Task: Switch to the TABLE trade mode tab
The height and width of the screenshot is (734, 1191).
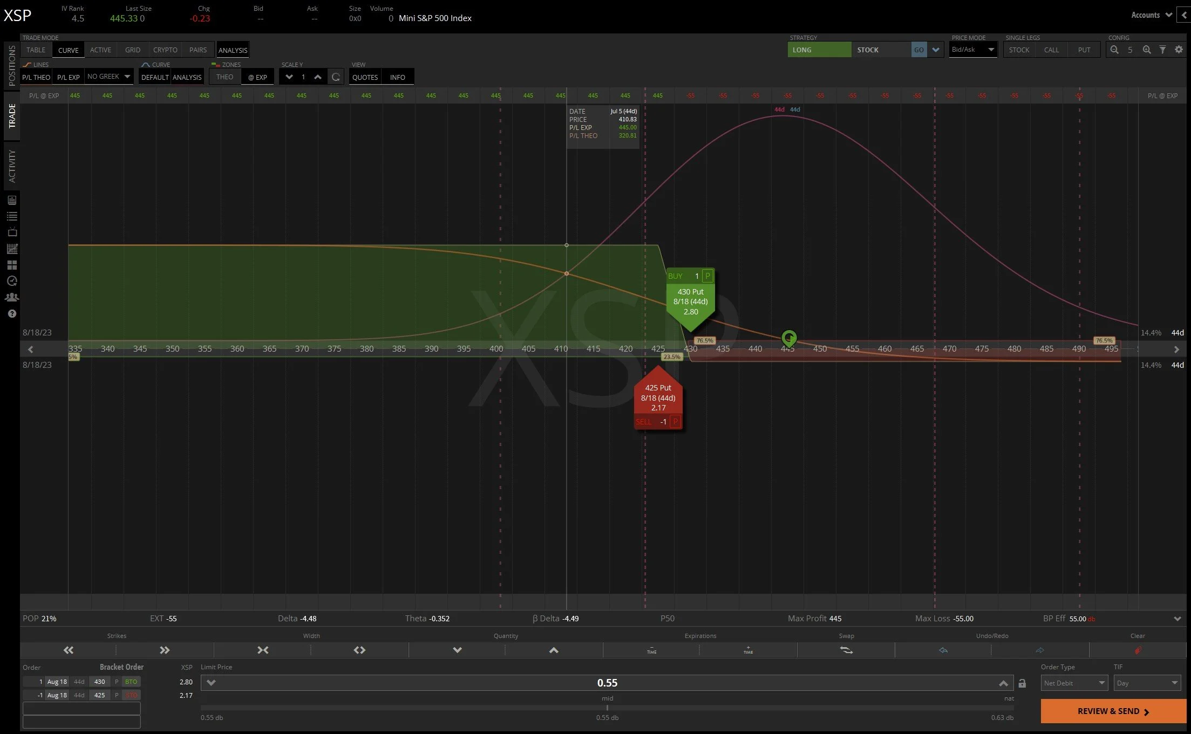Action: 35,49
